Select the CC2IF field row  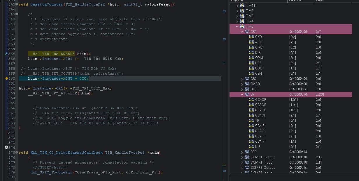click(291, 136)
